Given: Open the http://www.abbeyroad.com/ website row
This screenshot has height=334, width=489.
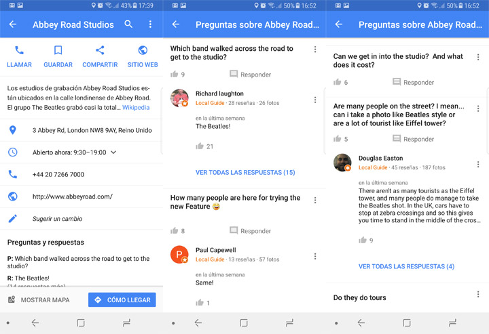Looking at the screenshot, I should point(81,196).
